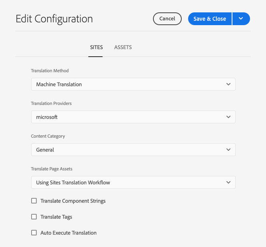Click the chevron icon in Translation Providers field

(x=228, y=117)
